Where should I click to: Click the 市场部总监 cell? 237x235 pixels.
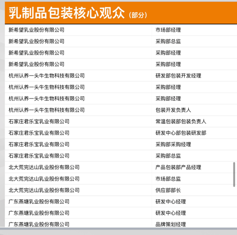pyautogui.click(x=168, y=179)
